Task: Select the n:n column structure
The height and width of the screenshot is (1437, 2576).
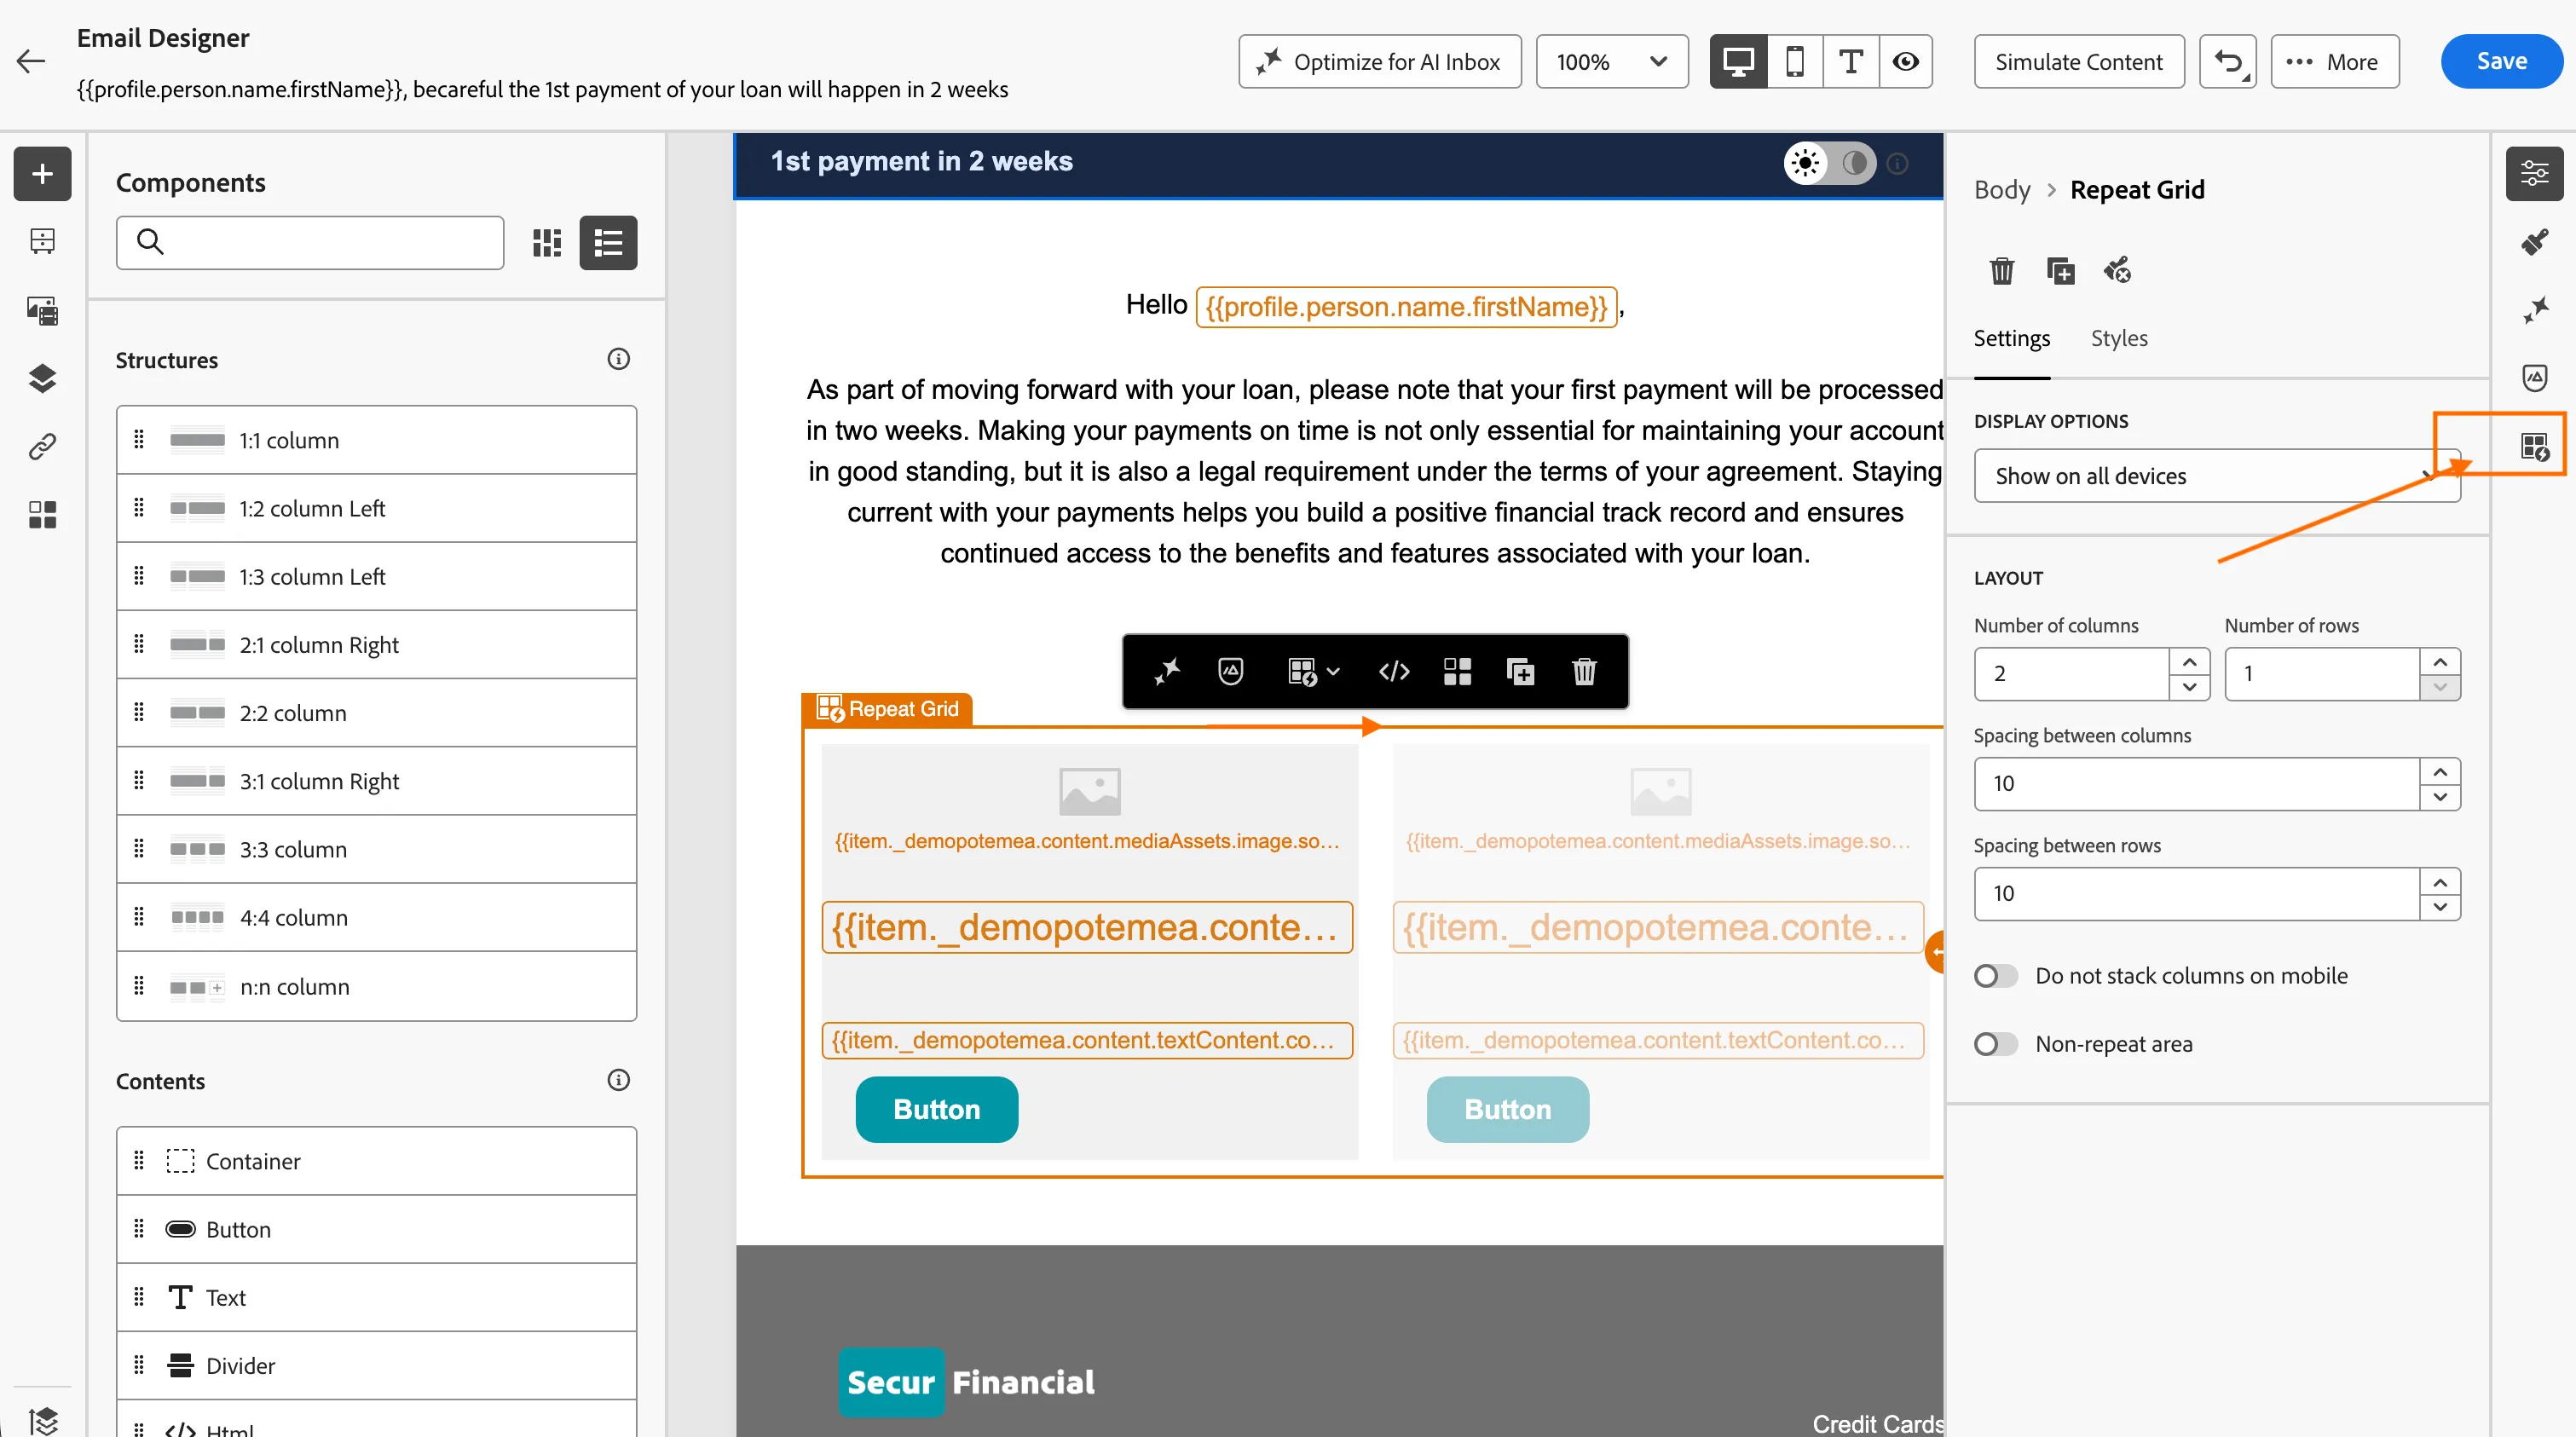Action: click(x=376, y=986)
